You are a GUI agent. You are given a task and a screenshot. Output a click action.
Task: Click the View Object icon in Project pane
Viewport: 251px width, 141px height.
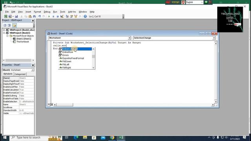(x=9, y=25)
